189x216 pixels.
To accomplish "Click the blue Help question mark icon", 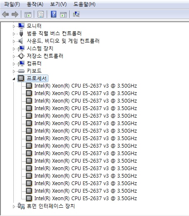I will pyautogui.click(x=53, y=14).
